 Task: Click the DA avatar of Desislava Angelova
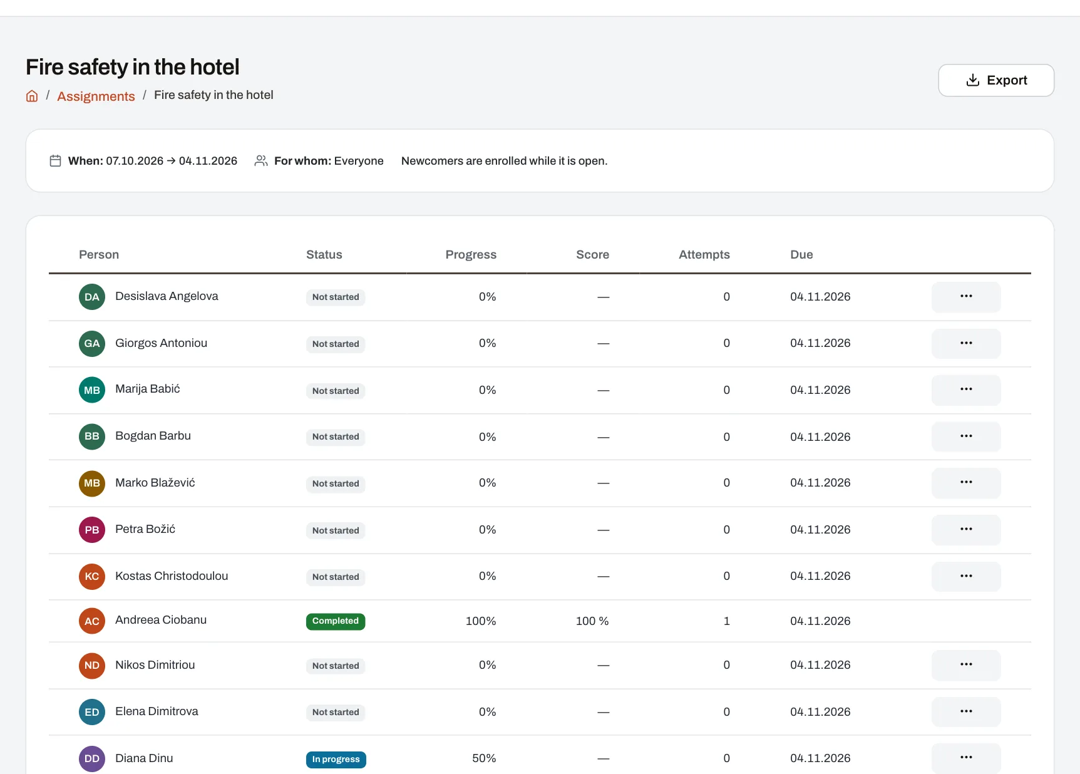(x=92, y=297)
